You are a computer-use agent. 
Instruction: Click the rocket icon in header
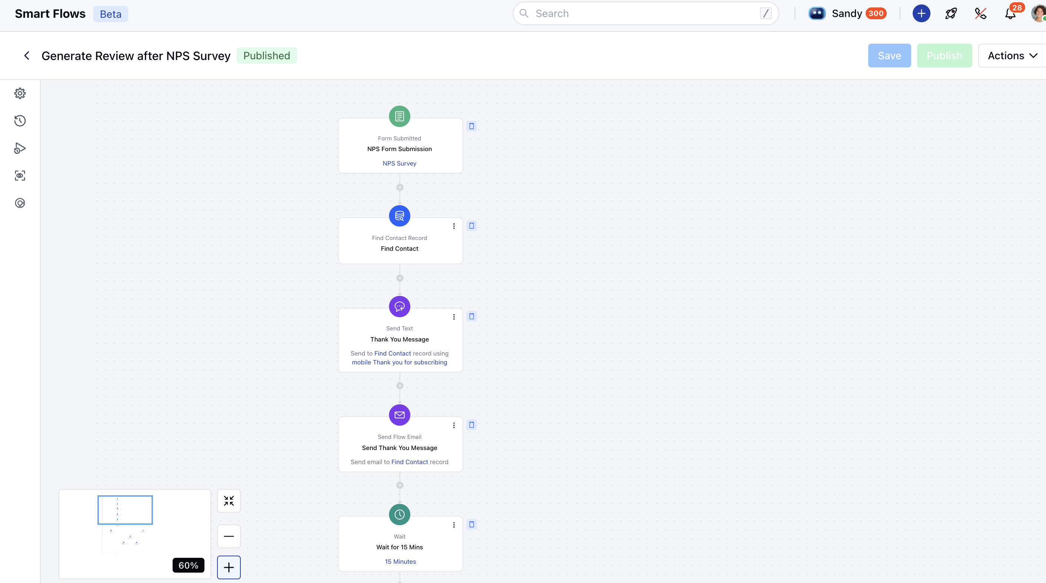tap(951, 13)
